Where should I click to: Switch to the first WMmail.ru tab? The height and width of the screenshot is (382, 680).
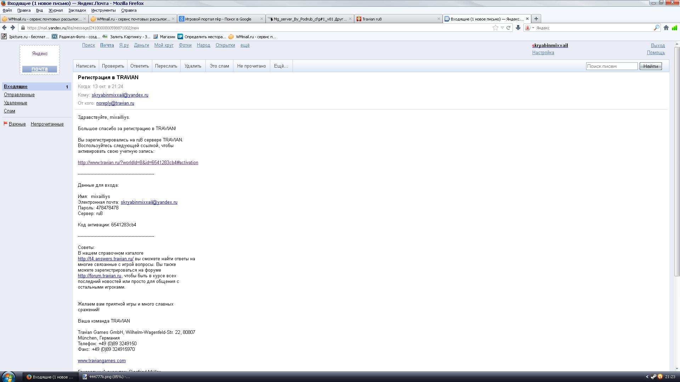(x=44, y=19)
